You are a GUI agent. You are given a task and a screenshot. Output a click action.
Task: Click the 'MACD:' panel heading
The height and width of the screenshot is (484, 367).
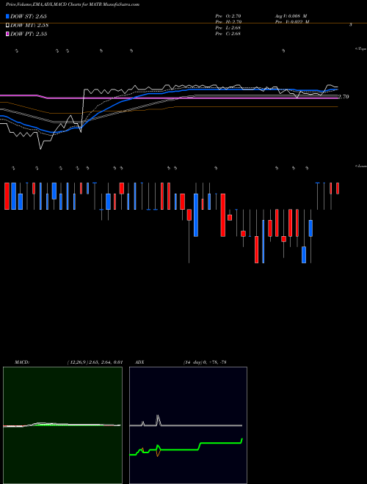pos(22,362)
